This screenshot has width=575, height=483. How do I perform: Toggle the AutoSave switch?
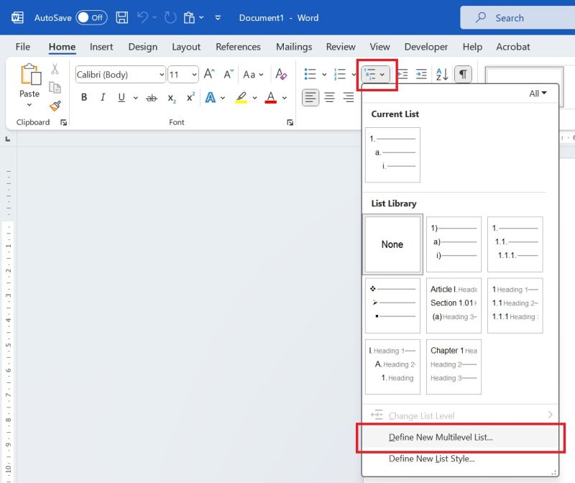click(91, 17)
